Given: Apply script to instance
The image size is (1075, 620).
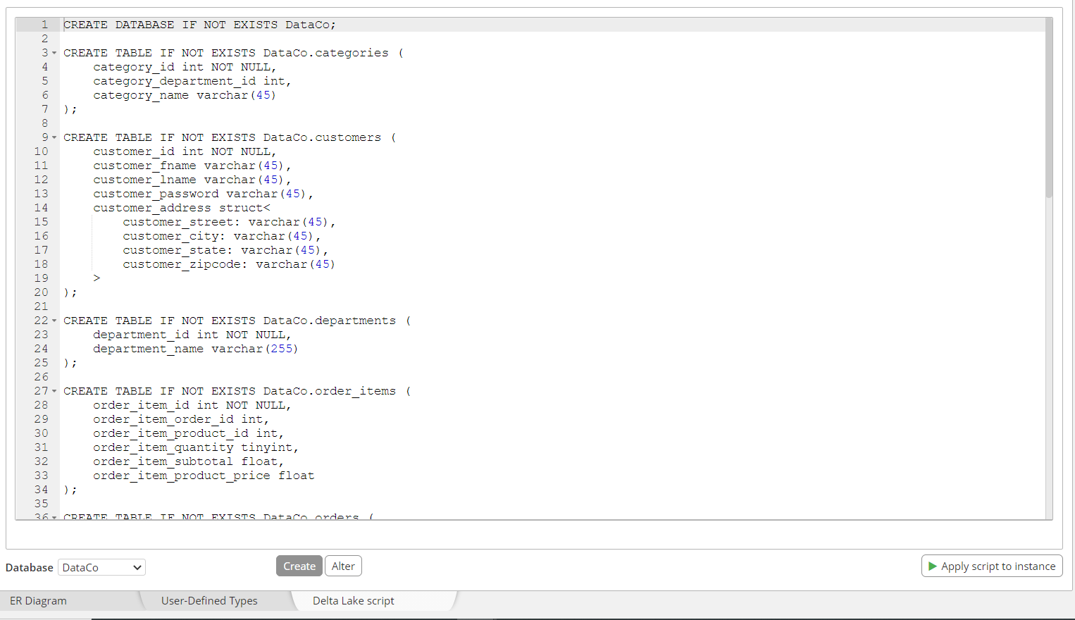Looking at the screenshot, I should (992, 566).
